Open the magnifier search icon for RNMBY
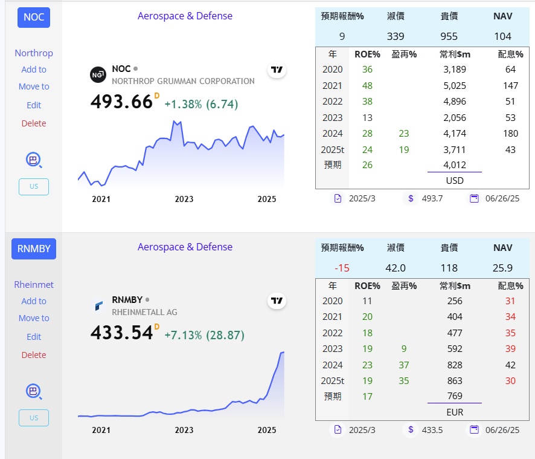This screenshot has height=459, width=535. (34, 391)
